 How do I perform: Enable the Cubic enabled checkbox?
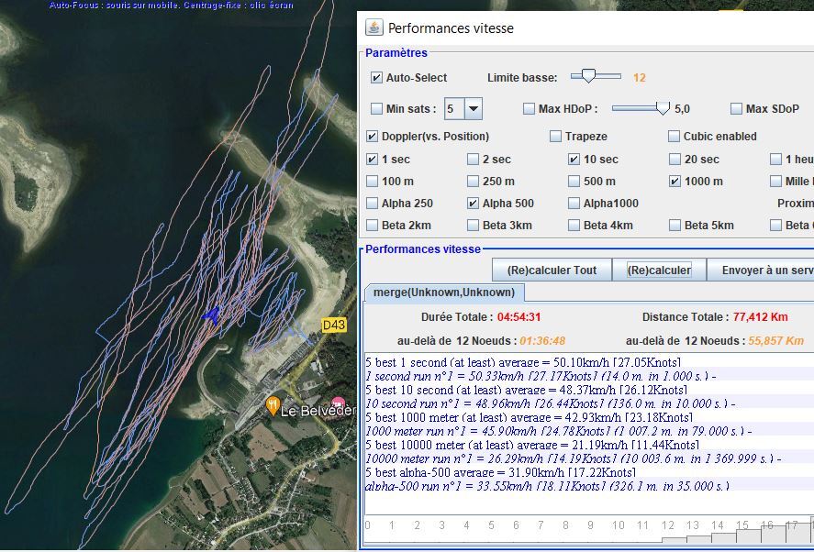675,137
